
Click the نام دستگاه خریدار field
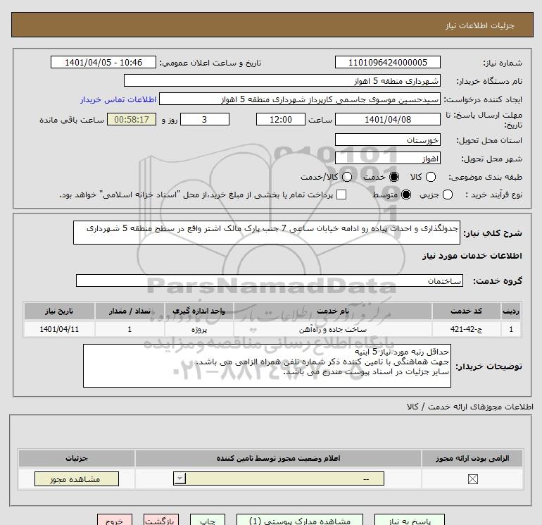(x=282, y=80)
